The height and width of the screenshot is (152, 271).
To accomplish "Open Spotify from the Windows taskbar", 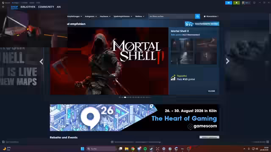I will click(145, 149).
